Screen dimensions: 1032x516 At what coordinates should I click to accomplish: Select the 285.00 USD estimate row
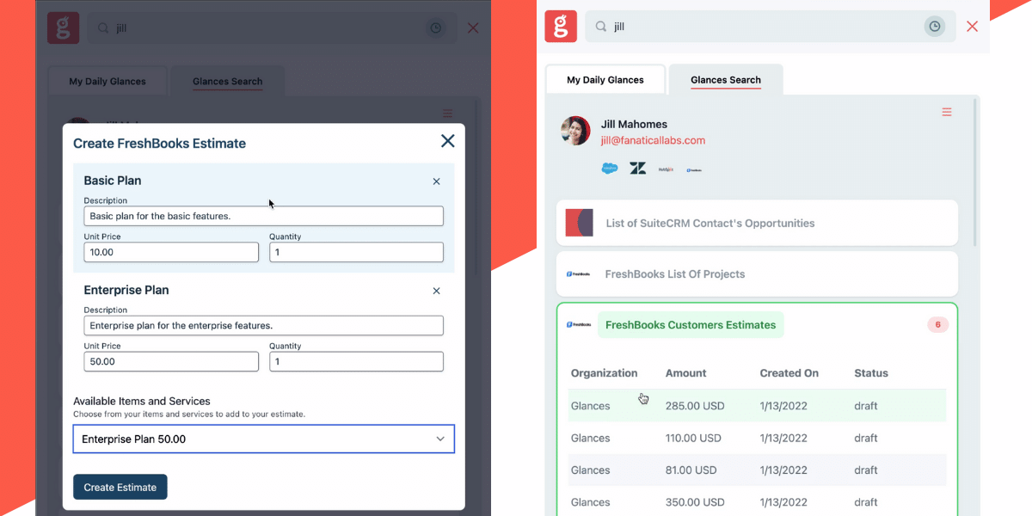(757, 406)
